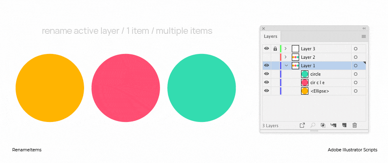This screenshot has height=163, width=388.
Task: Click the Delete Selection trash icon
Action: coord(354,125)
